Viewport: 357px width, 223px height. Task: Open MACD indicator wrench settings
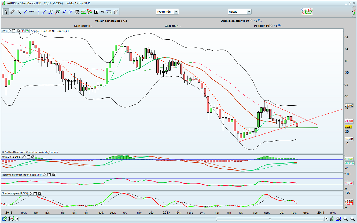click(24, 157)
